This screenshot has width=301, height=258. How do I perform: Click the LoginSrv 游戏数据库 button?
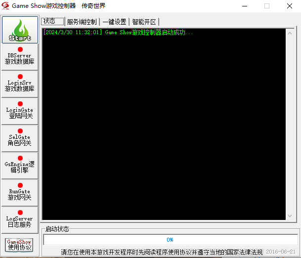pos(20,84)
